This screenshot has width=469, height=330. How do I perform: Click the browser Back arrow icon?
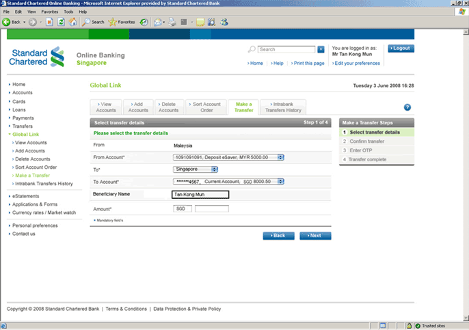click(6, 22)
